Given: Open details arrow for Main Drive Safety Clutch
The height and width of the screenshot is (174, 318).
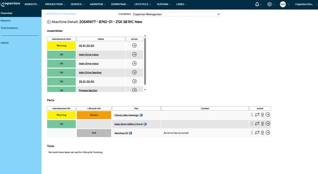Looking at the screenshot, I should 268,124.
